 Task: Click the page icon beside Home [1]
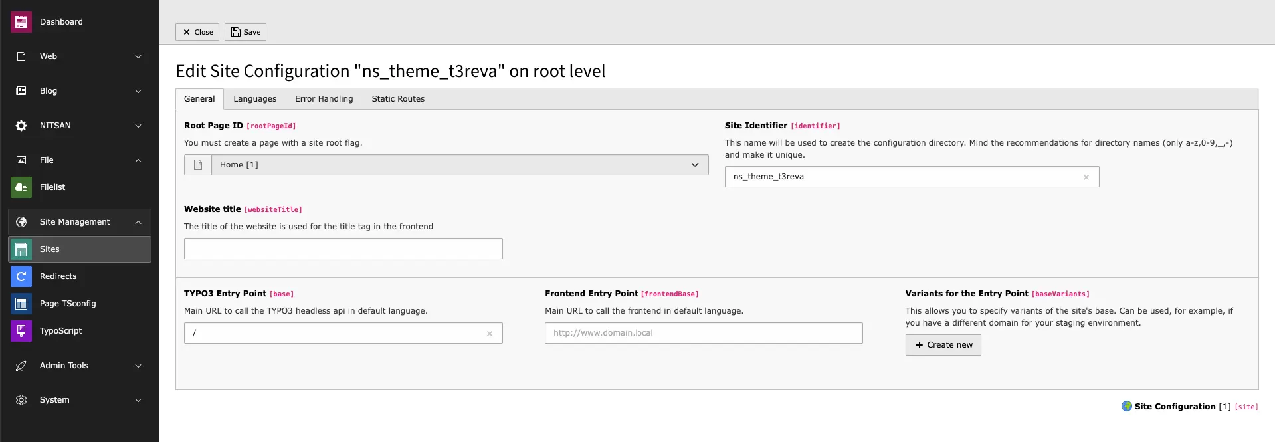coord(198,165)
